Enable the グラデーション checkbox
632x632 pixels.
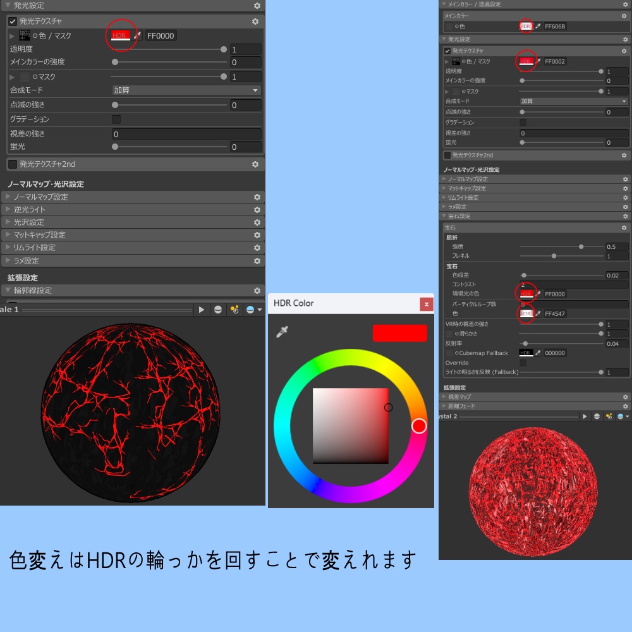tap(115, 118)
